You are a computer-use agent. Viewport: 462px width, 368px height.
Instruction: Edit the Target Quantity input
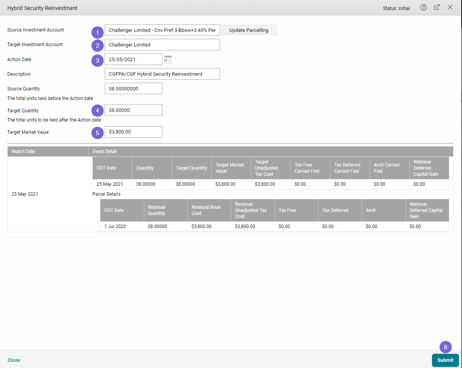(133, 110)
